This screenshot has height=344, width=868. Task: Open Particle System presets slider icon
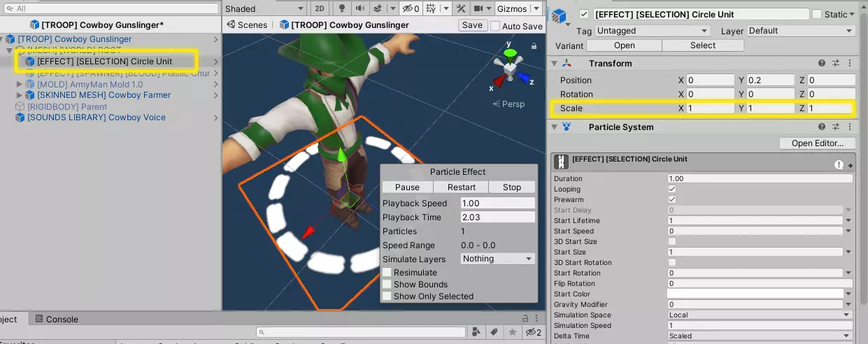pyautogui.click(x=835, y=127)
